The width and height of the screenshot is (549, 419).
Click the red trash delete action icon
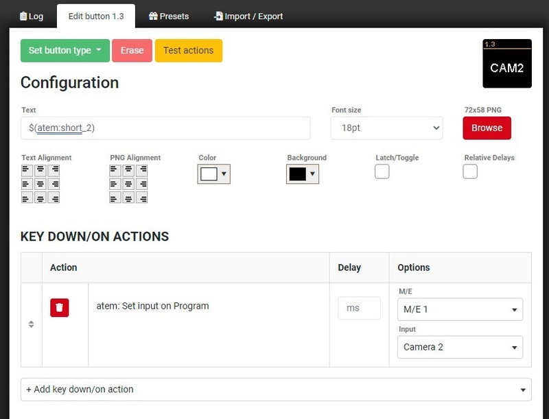60,308
